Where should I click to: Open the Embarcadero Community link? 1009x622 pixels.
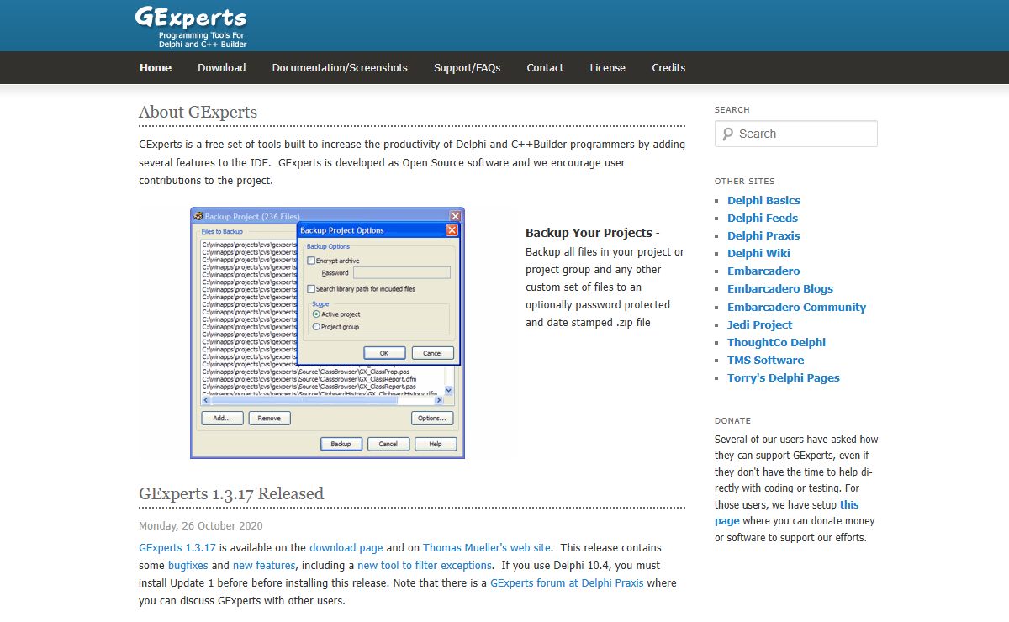point(796,307)
